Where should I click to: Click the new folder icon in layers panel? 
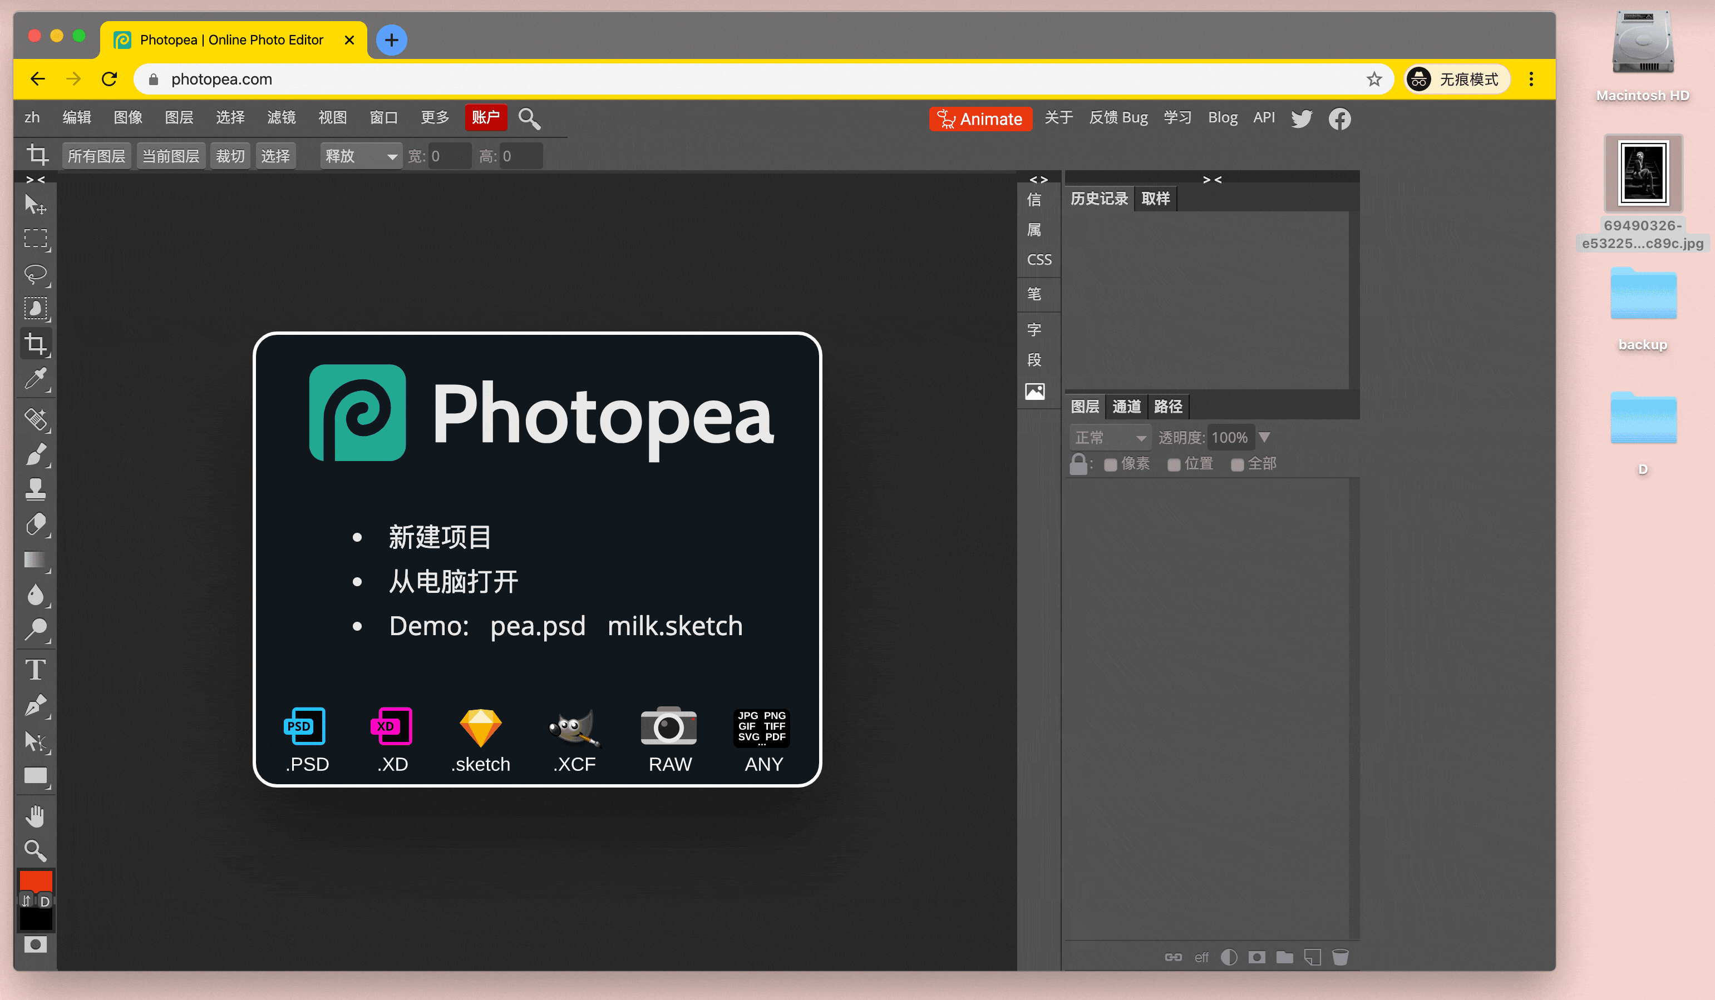tap(1284, 957)
